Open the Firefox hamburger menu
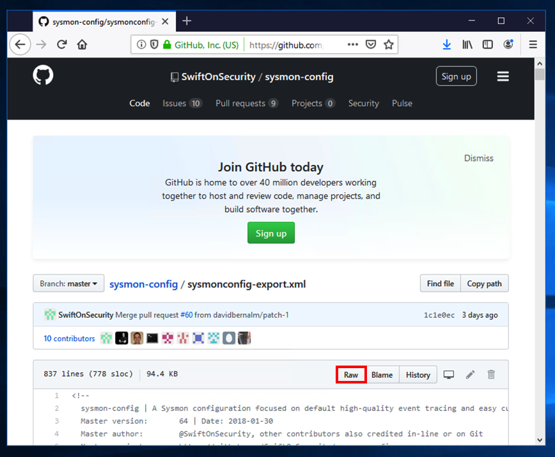The height and width of the screenshot is (457, 555). tap(533, 45)
